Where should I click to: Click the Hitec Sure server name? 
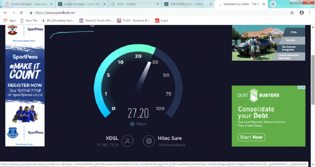(x=170, y=138)
